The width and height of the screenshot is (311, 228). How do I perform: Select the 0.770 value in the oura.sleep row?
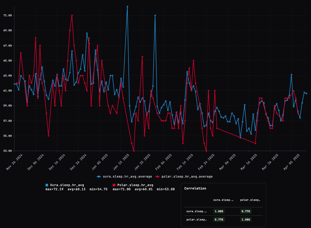[x=245, y=211]
